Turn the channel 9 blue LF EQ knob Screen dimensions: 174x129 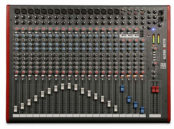point(70,49)
